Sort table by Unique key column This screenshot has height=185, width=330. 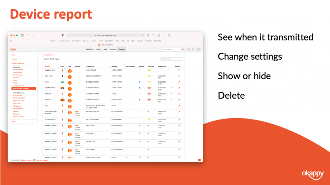[x=90, y=66]
